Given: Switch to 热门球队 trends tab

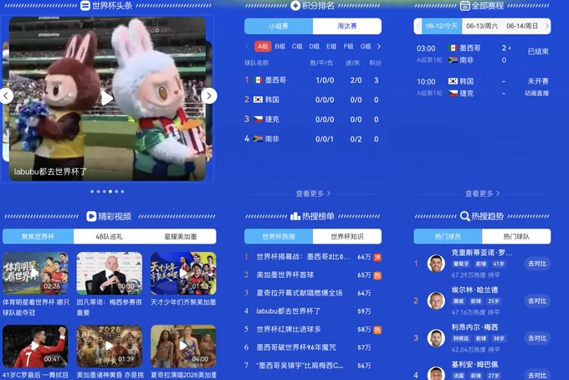Looking at the screenshot, I should click(516, 237).
